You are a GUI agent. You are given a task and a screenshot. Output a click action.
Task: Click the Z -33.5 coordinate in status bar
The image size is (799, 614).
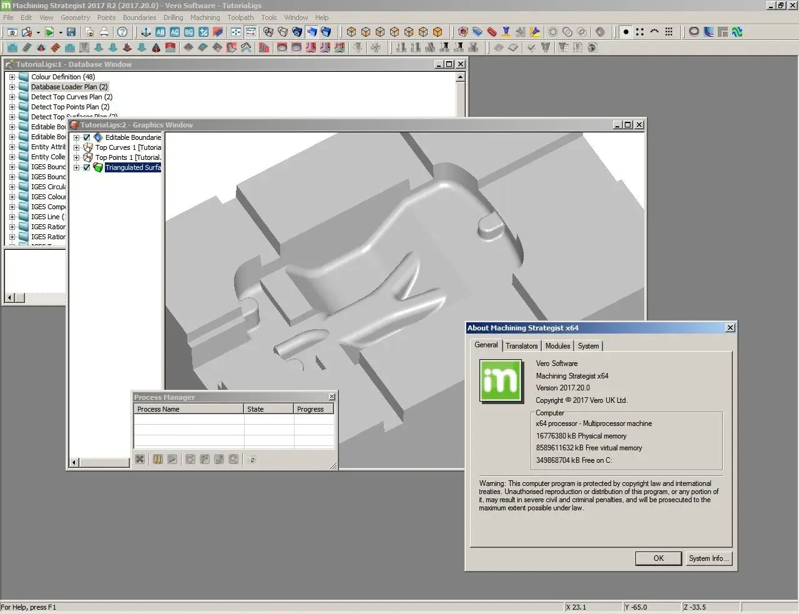coord(694,607)
